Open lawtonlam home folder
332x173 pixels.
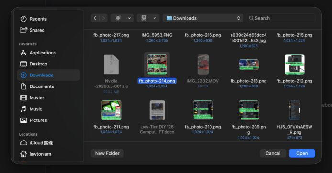click(48, 154)
